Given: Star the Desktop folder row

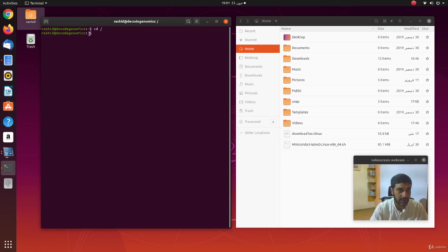Looking at the screenshot, I should [x=428, y=37].
